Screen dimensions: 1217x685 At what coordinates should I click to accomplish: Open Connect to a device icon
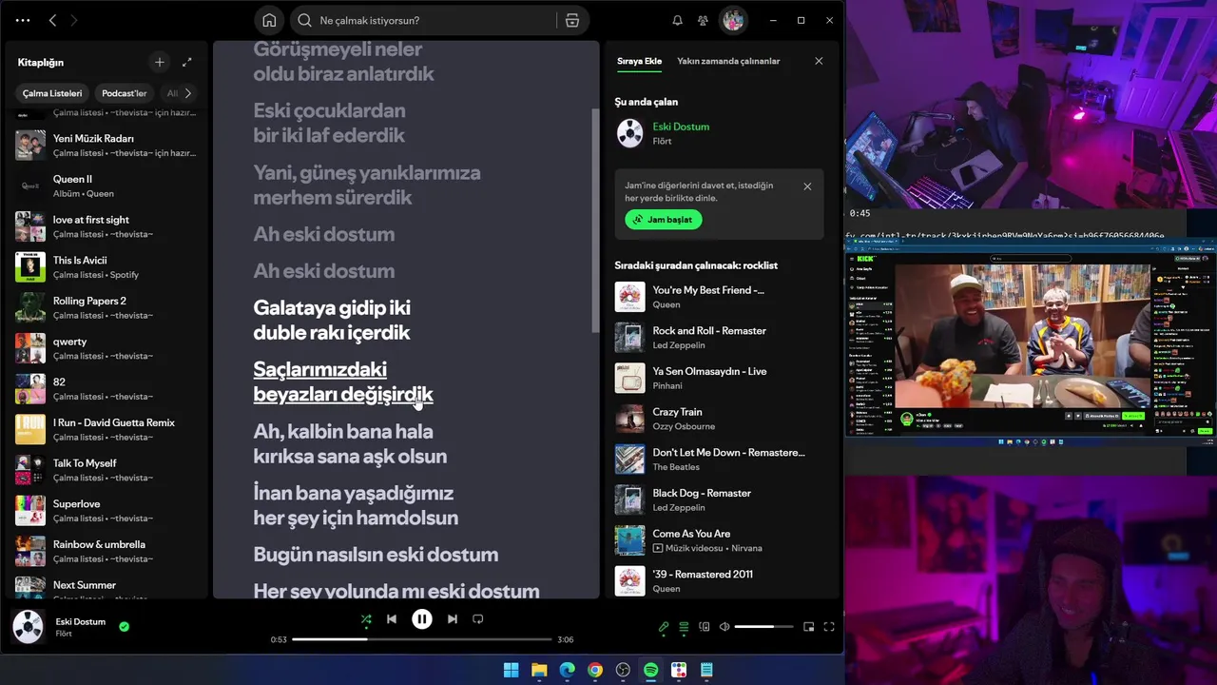point(705,627)
